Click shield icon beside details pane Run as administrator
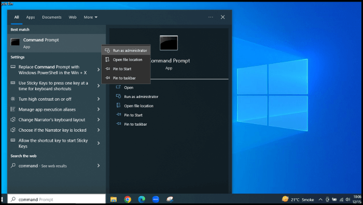The image size is (363, 205). tap(118, 97)
